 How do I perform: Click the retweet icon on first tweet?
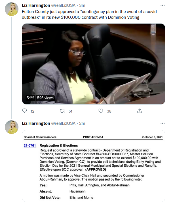tap(62, 111)
